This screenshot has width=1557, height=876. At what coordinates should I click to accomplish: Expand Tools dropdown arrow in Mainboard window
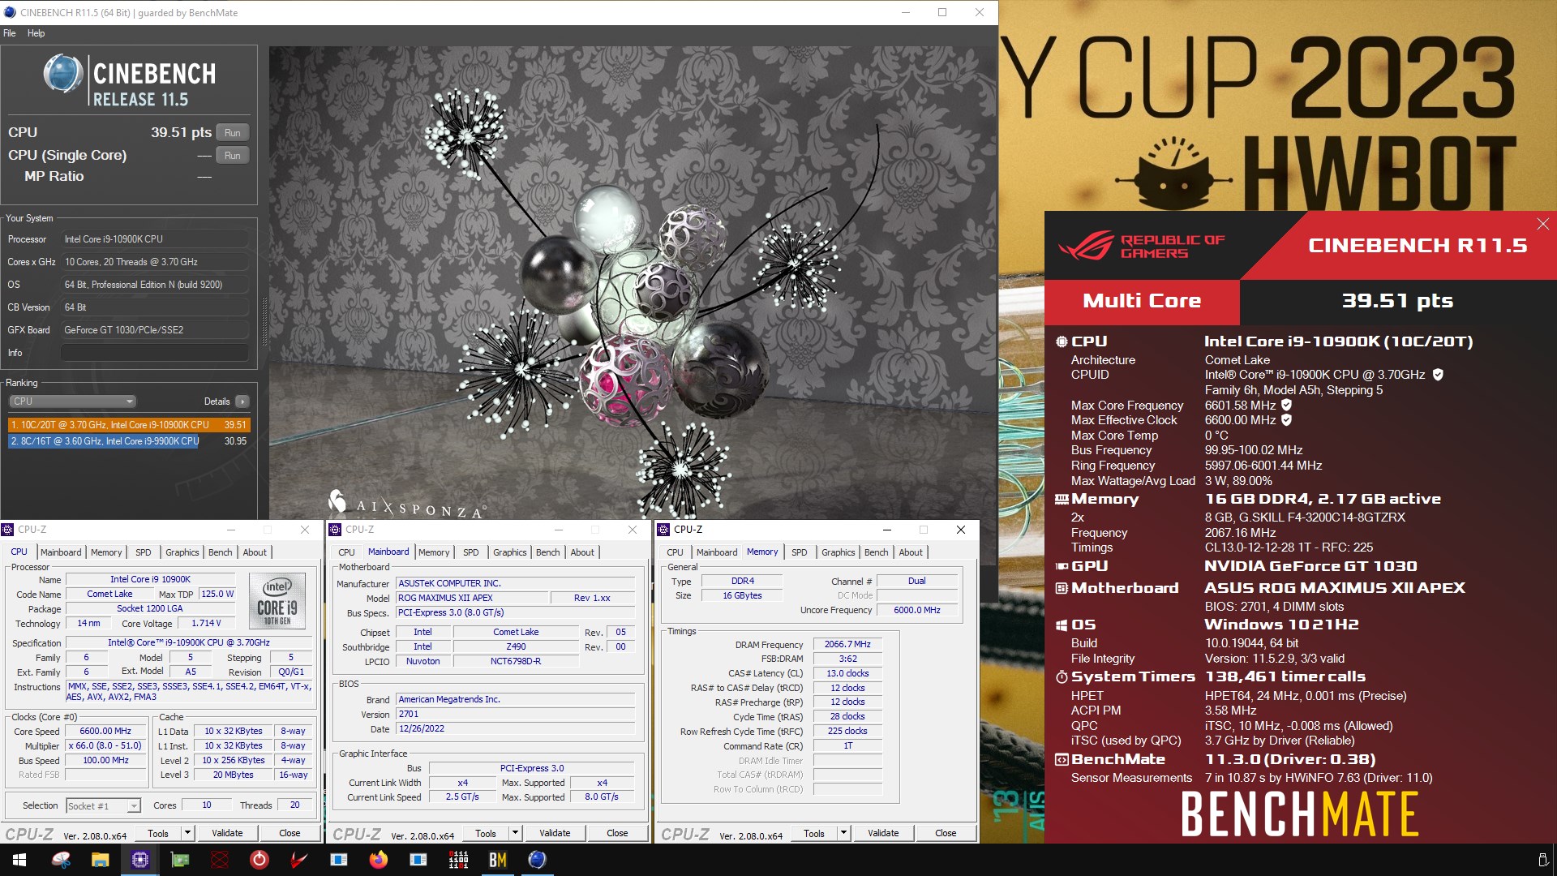[x=515, y=833]
